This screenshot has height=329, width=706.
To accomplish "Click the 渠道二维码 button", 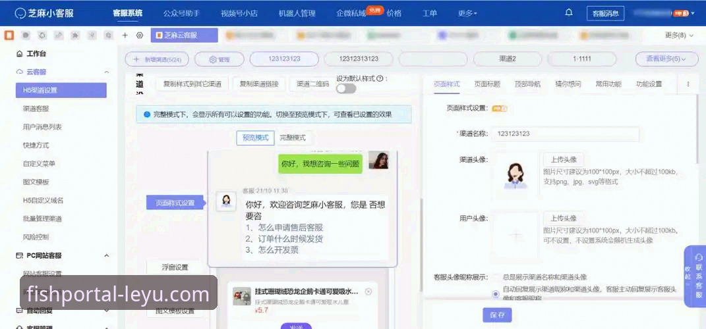I will tap(313, 84).
